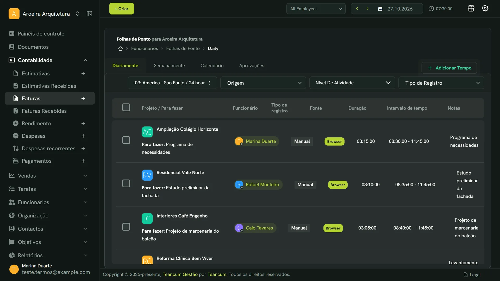Open Marina Duarte employee chip

[x=257, y=141]
